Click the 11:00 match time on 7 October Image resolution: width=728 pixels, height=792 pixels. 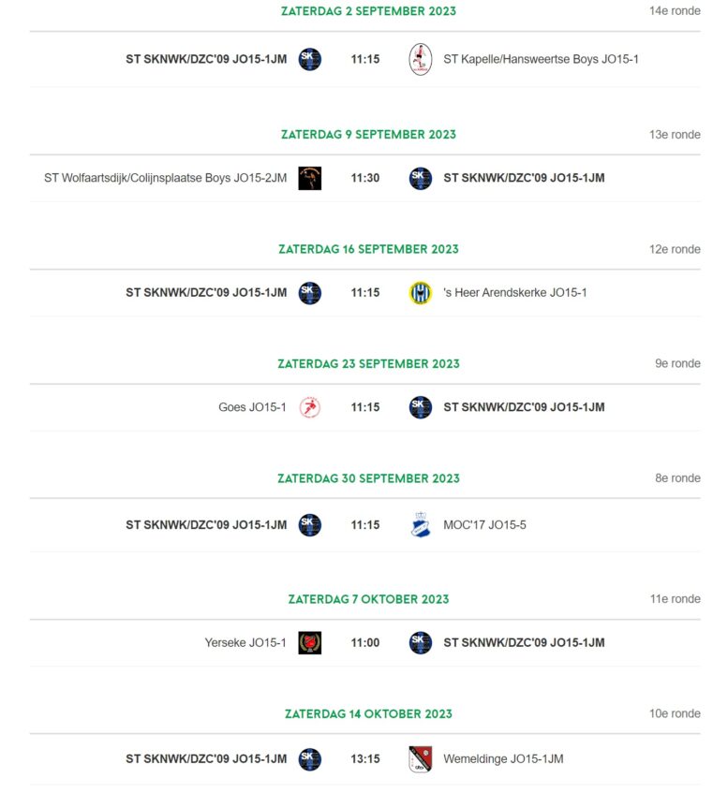coord(365,642)
